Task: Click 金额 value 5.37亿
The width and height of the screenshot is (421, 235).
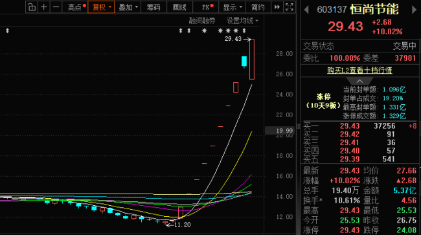Action: pos(405,190)
